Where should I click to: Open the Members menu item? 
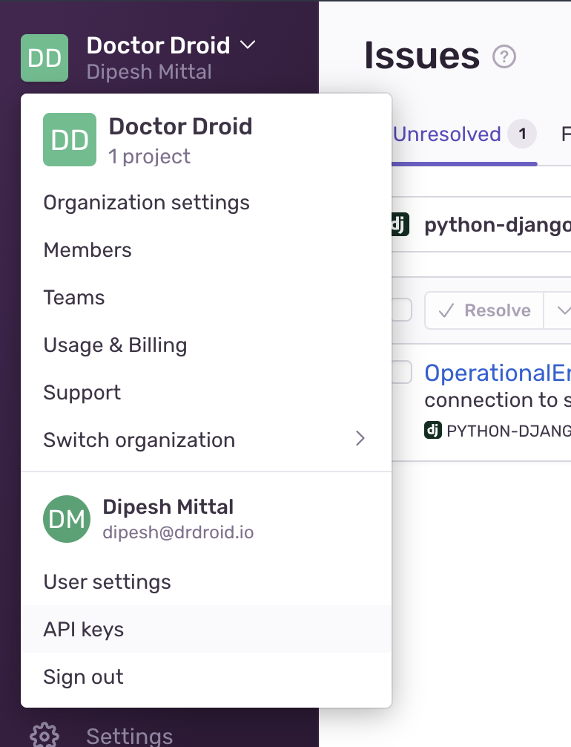coord(206,250)
